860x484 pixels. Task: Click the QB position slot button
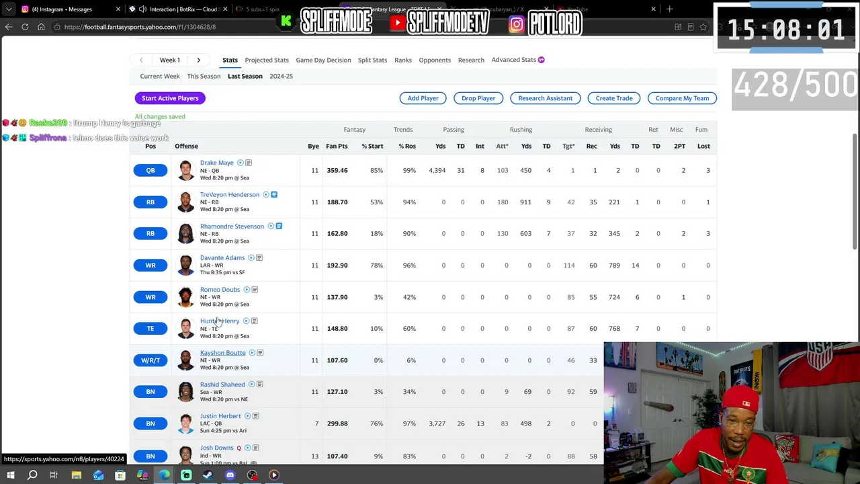pos(150,170)
